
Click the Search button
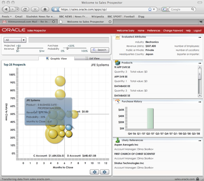click(100, 50)
